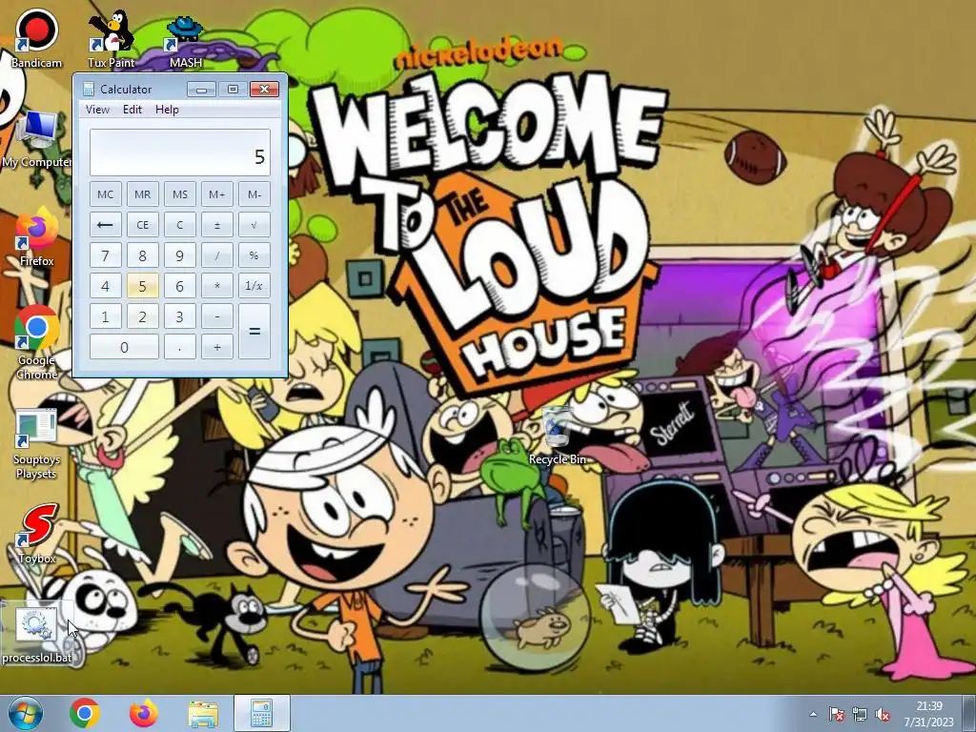
Task: Open the network status tray icon
Action: pyautogui.click(x=860, y=714)
